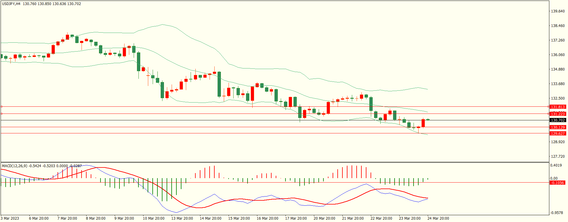Click the USDJPY,H4 chart title text
Image resolution: width=568 pixels, height=222 pixels.
click(11, 4)
